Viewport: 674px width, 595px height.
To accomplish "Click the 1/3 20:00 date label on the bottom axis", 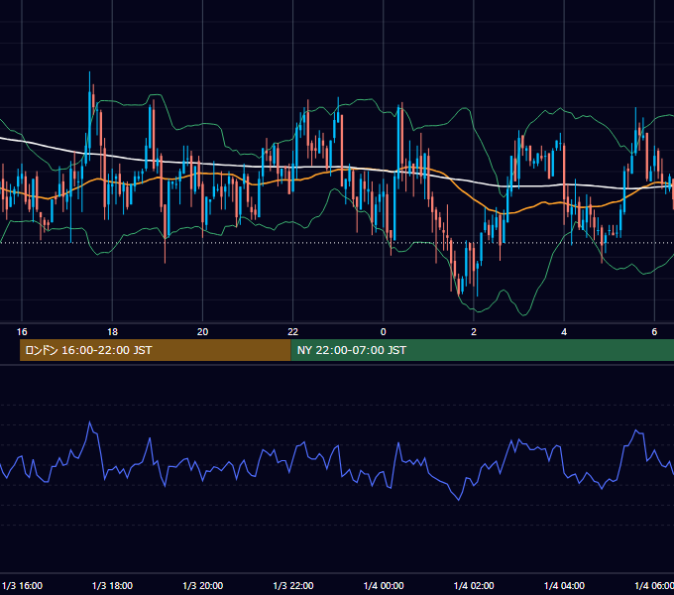I will 202,585.
